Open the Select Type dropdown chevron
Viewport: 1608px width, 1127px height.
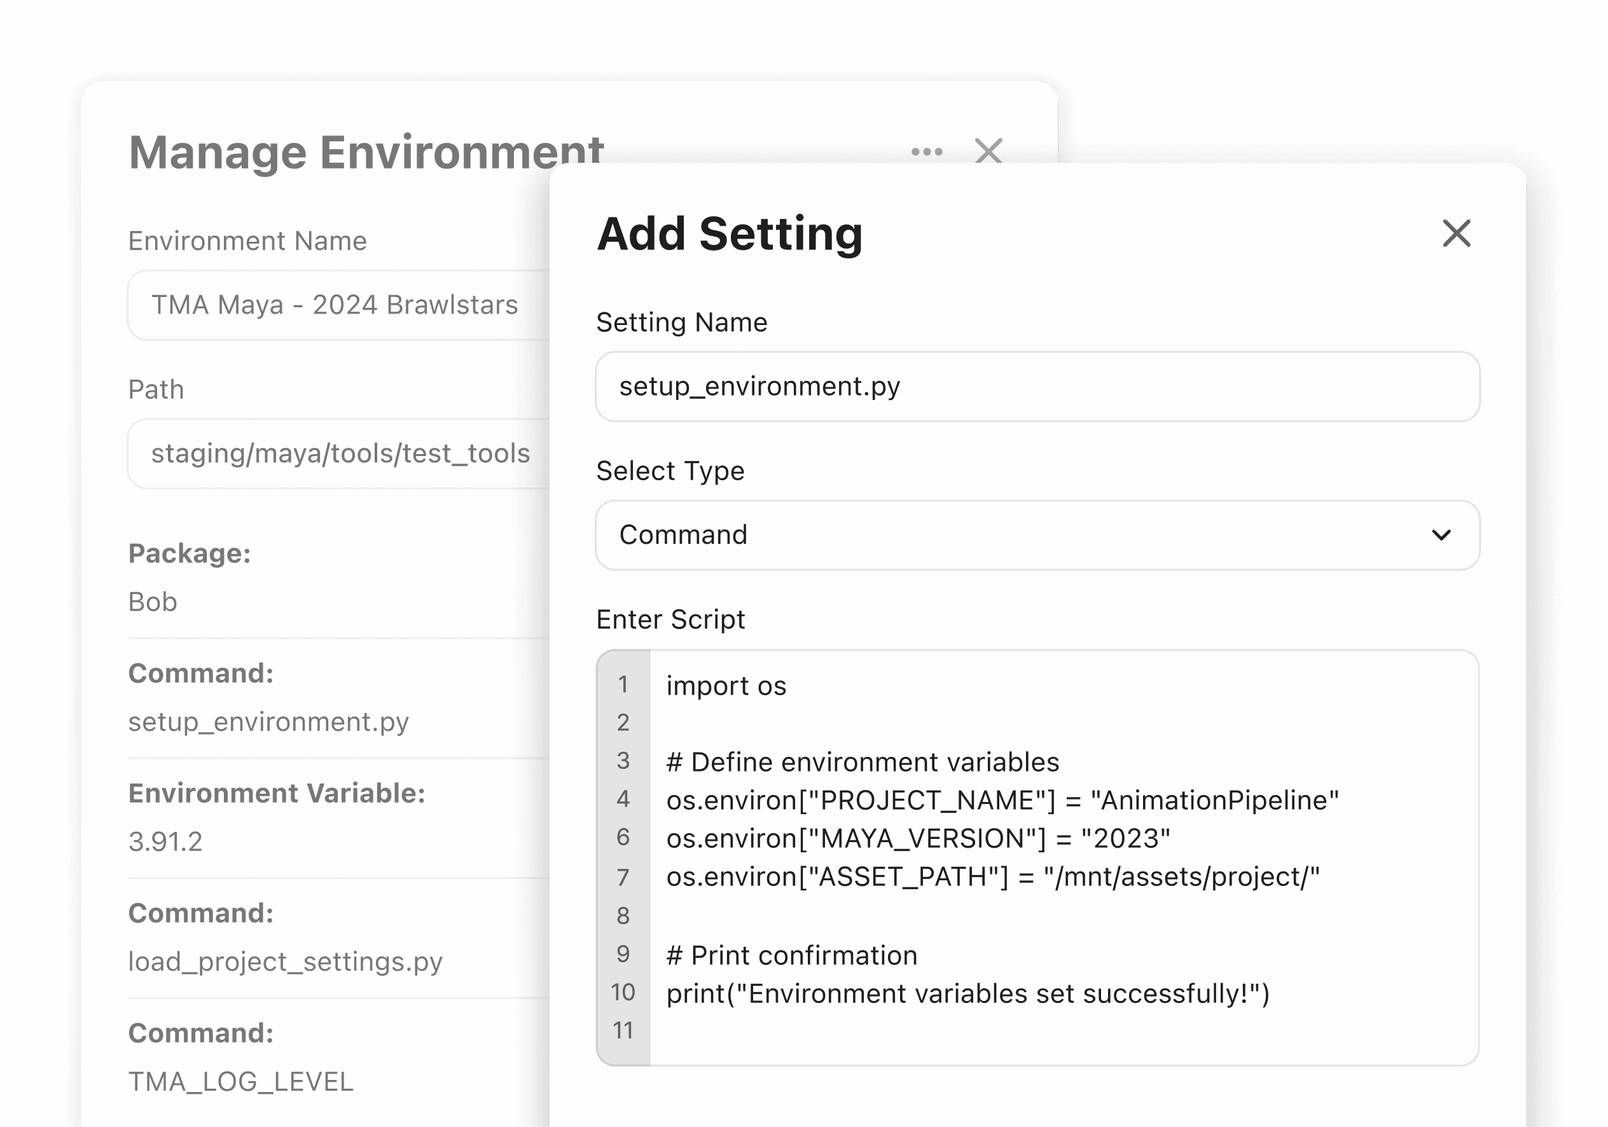tap(1441, 535)
